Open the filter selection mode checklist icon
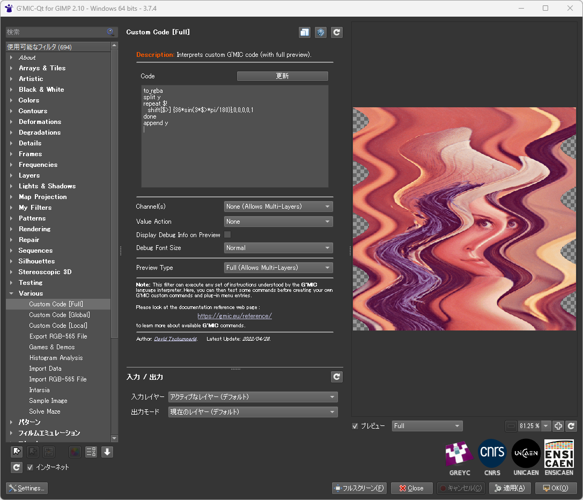 (91, 452)
